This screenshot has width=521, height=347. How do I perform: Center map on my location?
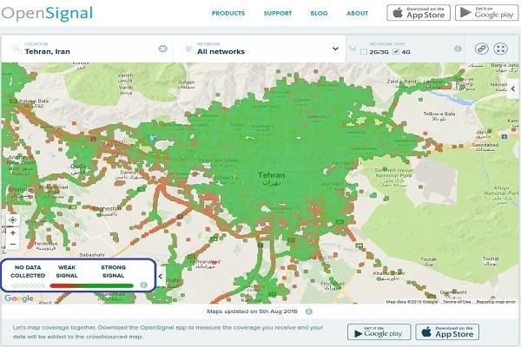pyautogui.click(x=12, y=219)
